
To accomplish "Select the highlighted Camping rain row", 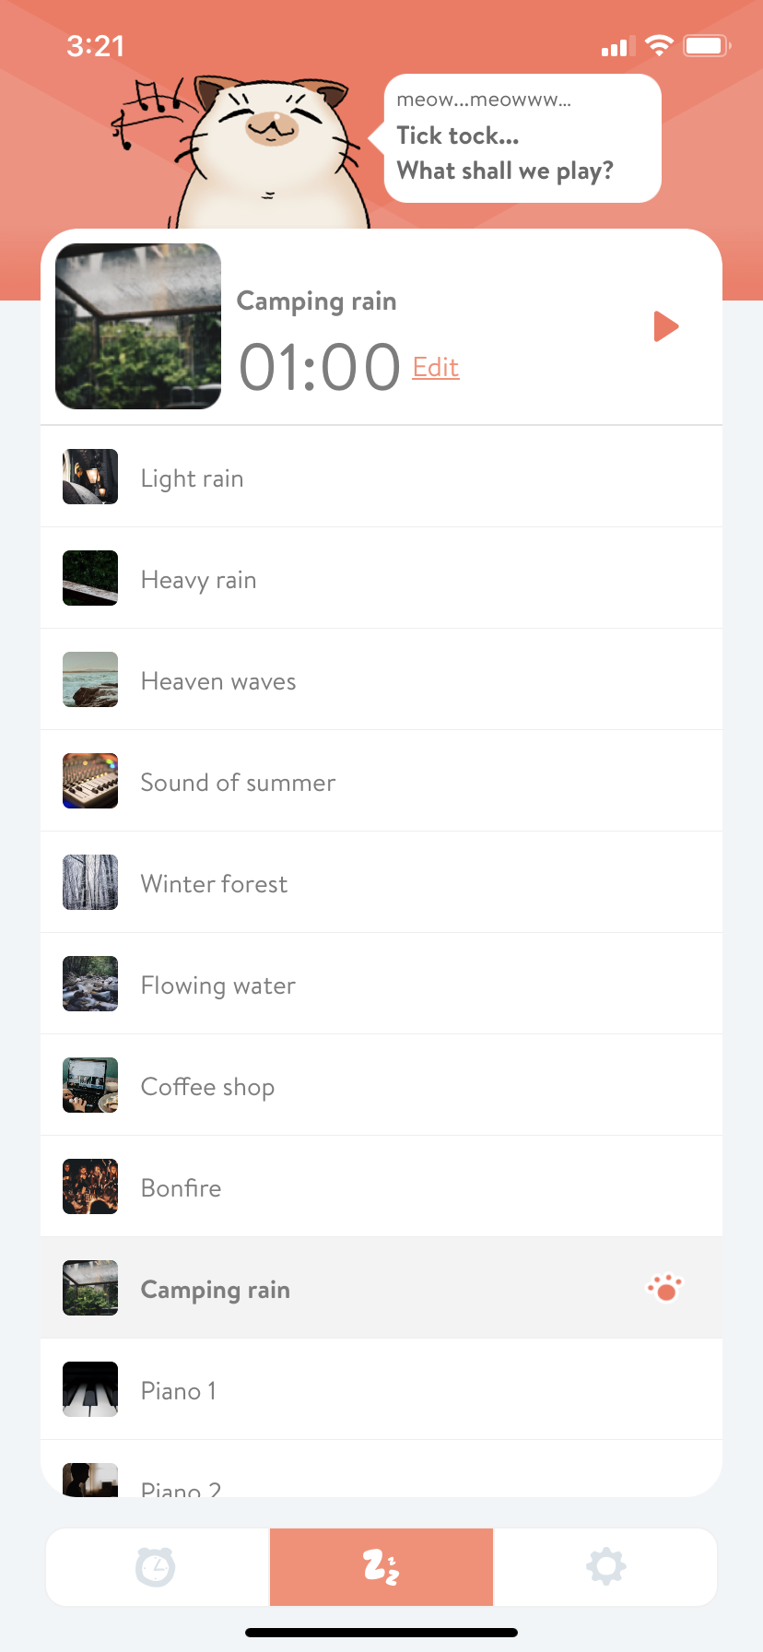I will pos(369,1289).
